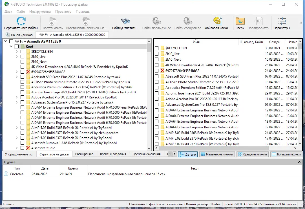The width and height of the screenshot is (305, 209).
Task: Expand Adobe Acrobat Pro DC in tree
Action: [x=17, y=97]
